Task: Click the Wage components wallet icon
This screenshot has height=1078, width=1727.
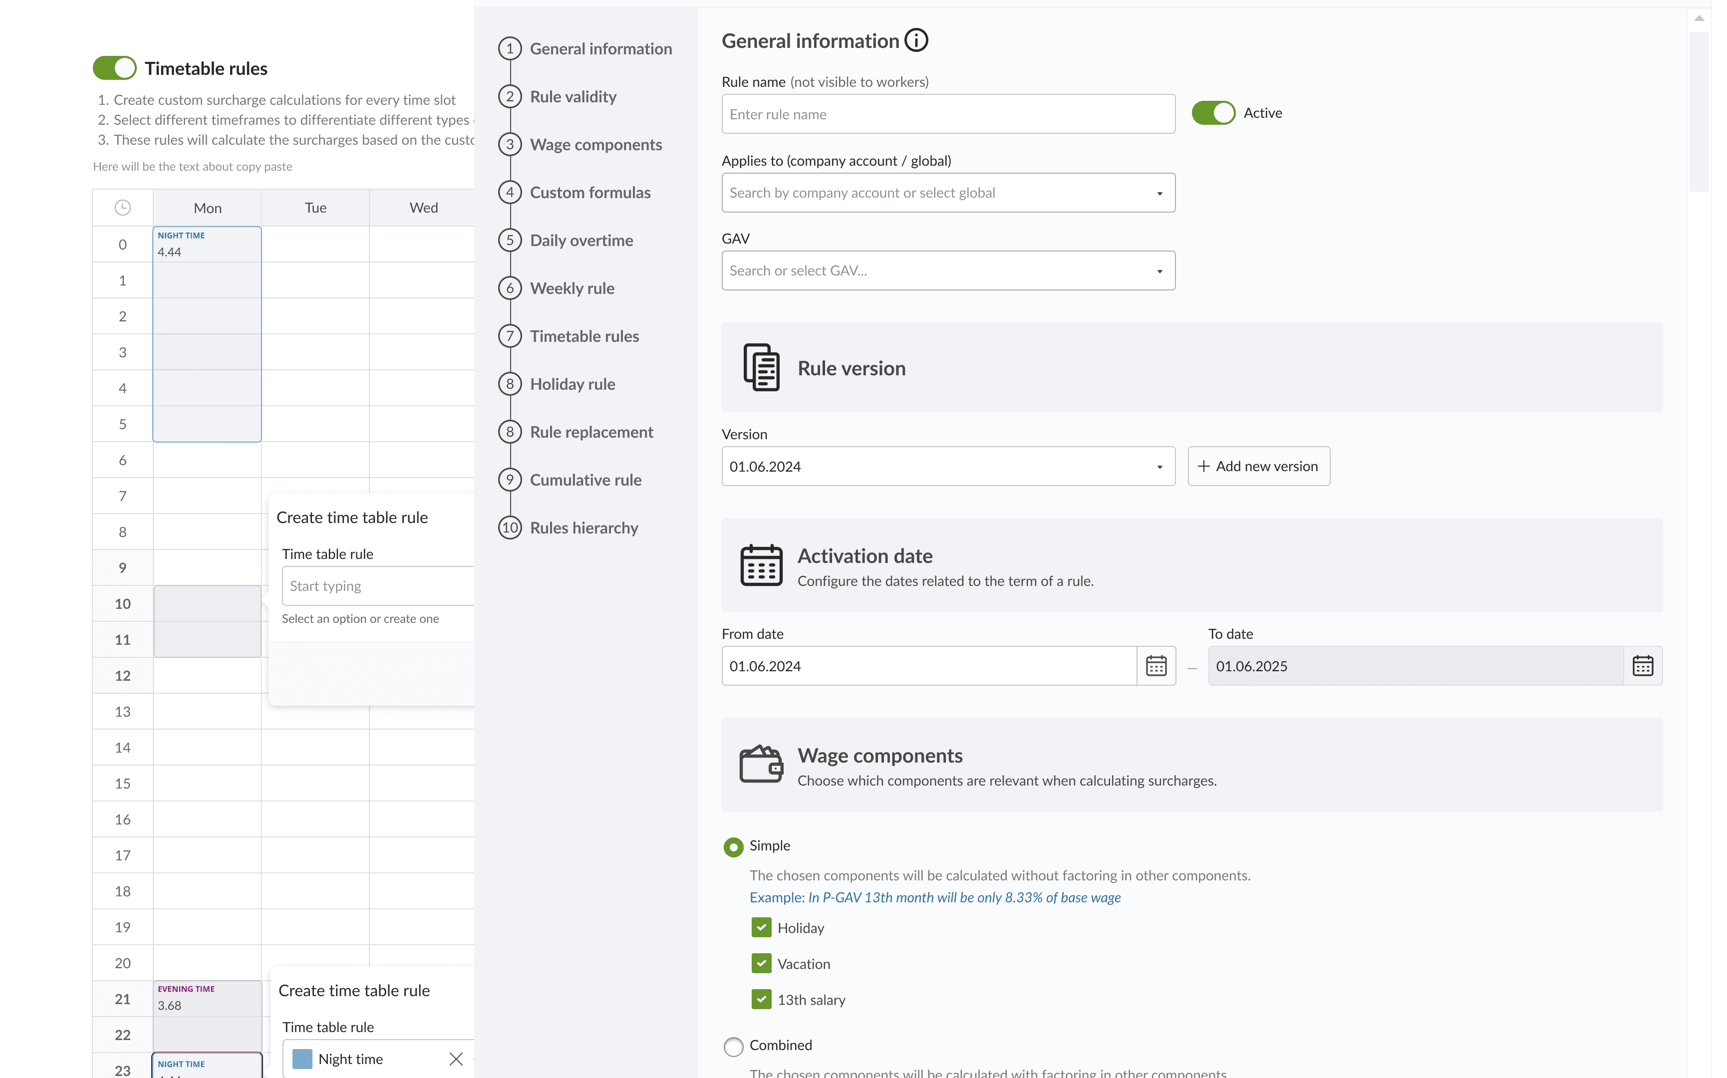Action: pos(762,764)
